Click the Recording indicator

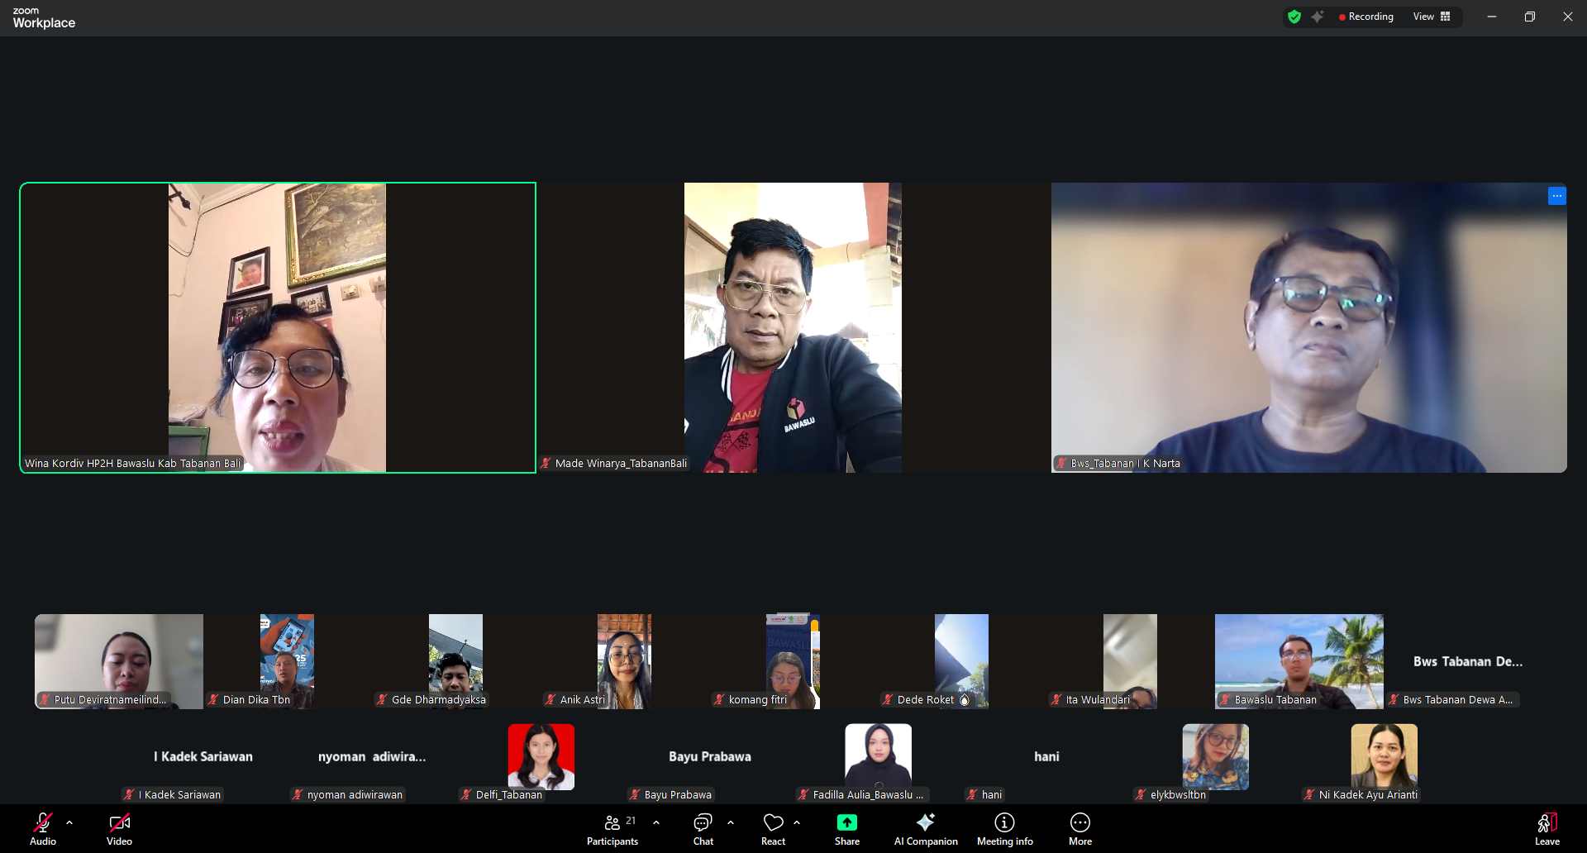pos(1365,17)
